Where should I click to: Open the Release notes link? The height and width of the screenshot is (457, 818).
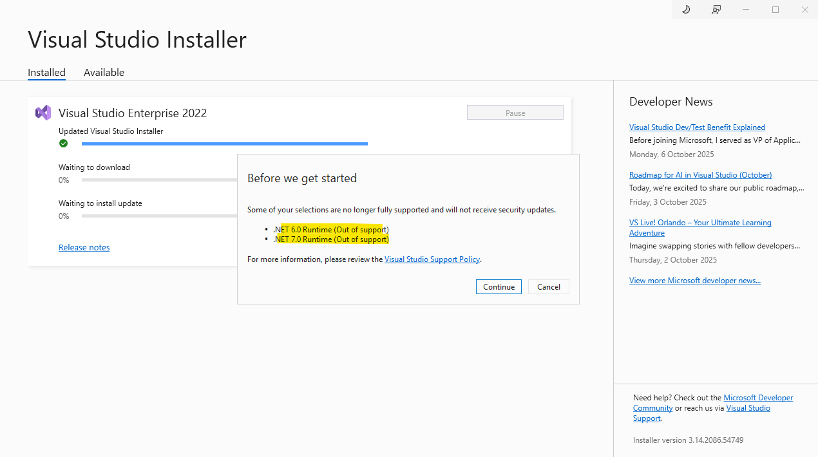(x=84, y=247)
